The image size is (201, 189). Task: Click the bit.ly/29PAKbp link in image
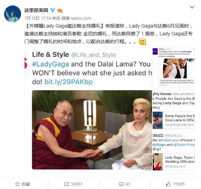68,82
